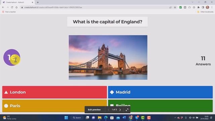Open the Extensions puzzle menu

click(199, 7)
